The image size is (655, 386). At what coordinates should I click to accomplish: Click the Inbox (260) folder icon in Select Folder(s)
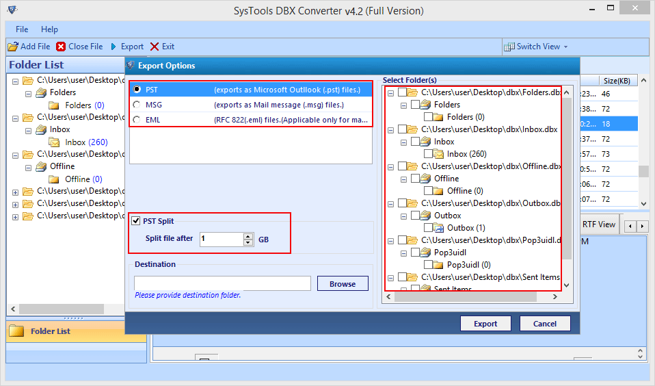point(438,154)
